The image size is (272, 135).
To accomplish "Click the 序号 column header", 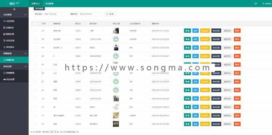I will pos(43,23).
